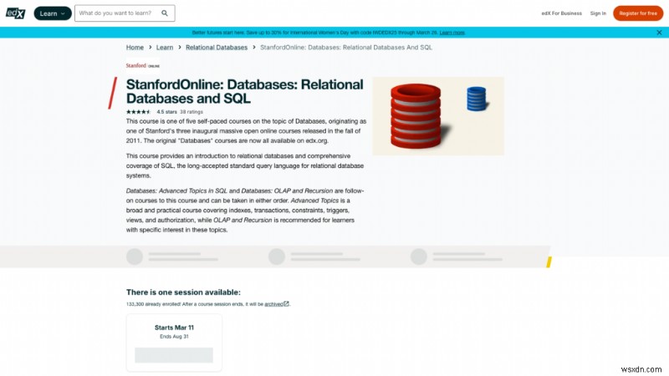
Task: Click the course title heading
Action: 245,91
